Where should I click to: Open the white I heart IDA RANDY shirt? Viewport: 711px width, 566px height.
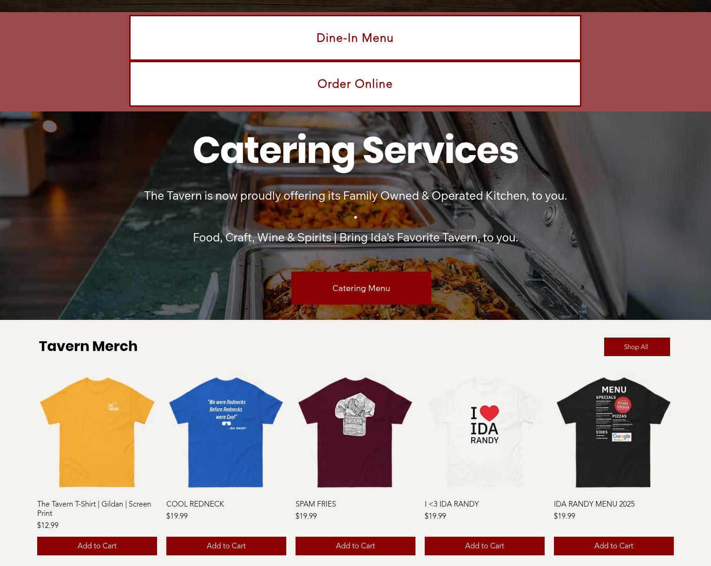tap(485, 432)
